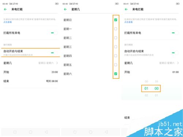Check the 星期三 checkbox

tap(116, 47)
